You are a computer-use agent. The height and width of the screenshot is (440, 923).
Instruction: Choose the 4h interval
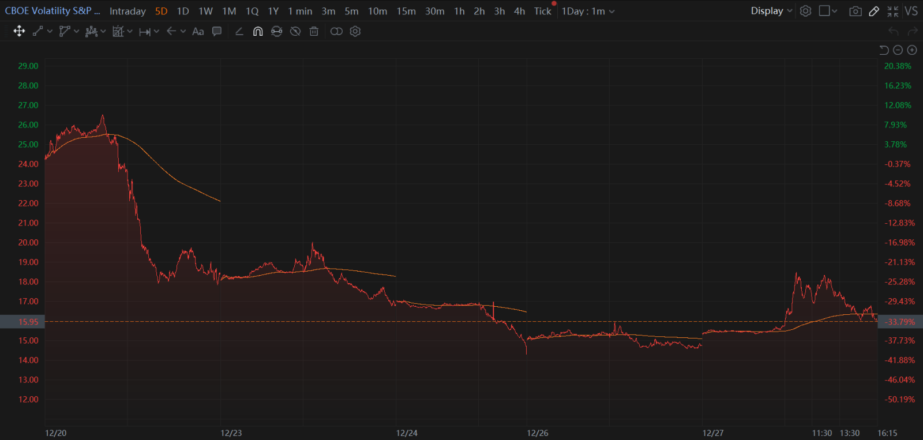520,11
